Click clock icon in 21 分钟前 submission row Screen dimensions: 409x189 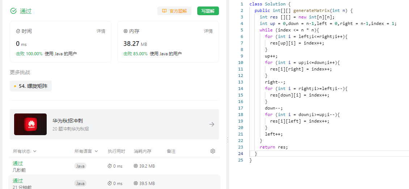[x=110, y=183]
